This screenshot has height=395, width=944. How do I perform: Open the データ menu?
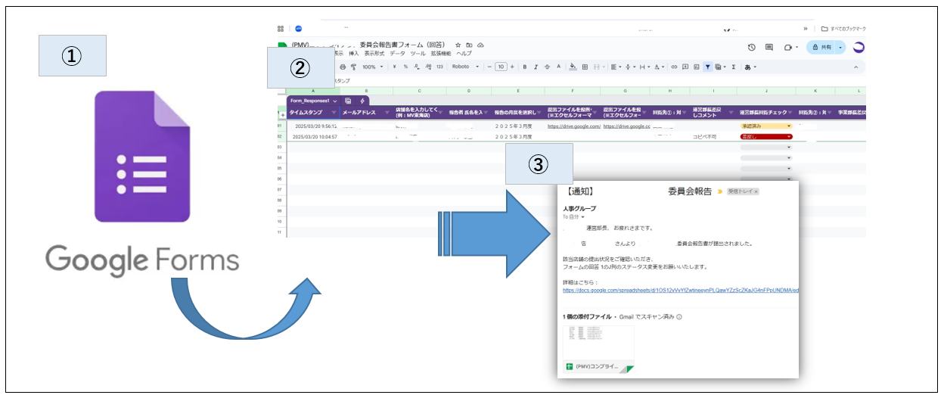click(398, 54)
